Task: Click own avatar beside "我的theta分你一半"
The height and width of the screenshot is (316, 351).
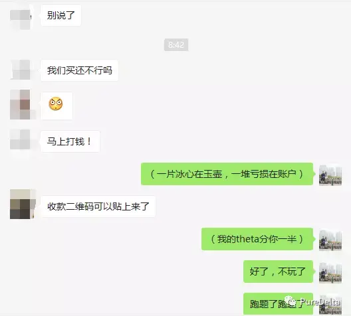Action: pos(330,240)
